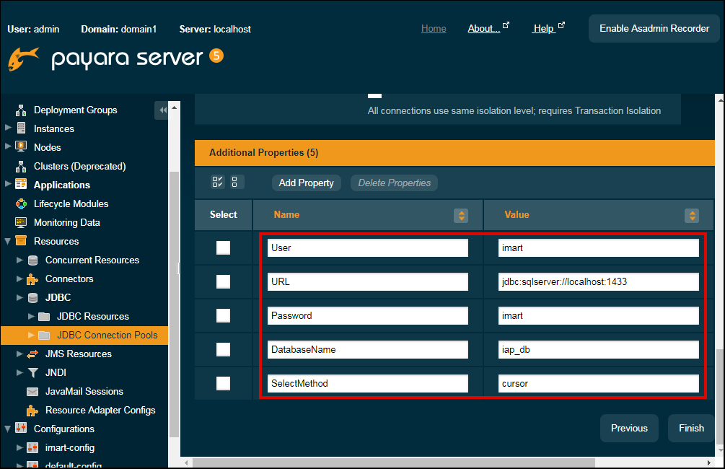
Task: Open Monitoring Data in the tree
Action: pos(67,222)
